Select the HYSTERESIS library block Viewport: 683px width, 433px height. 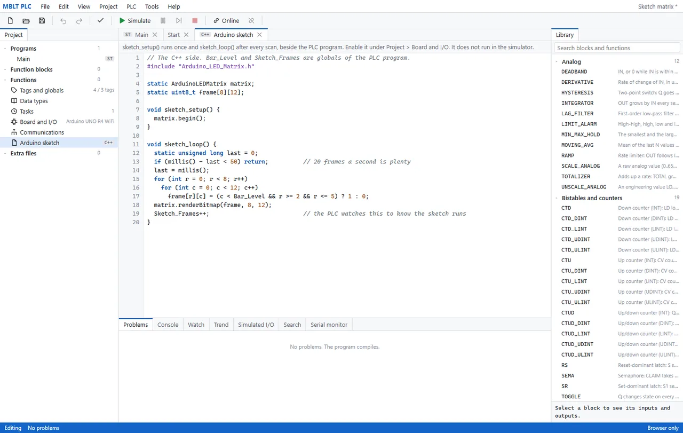tap(617, 93)
